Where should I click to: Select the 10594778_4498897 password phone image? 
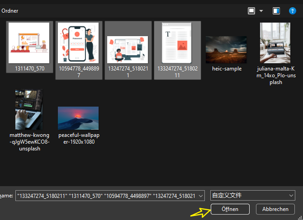[79, 43]
